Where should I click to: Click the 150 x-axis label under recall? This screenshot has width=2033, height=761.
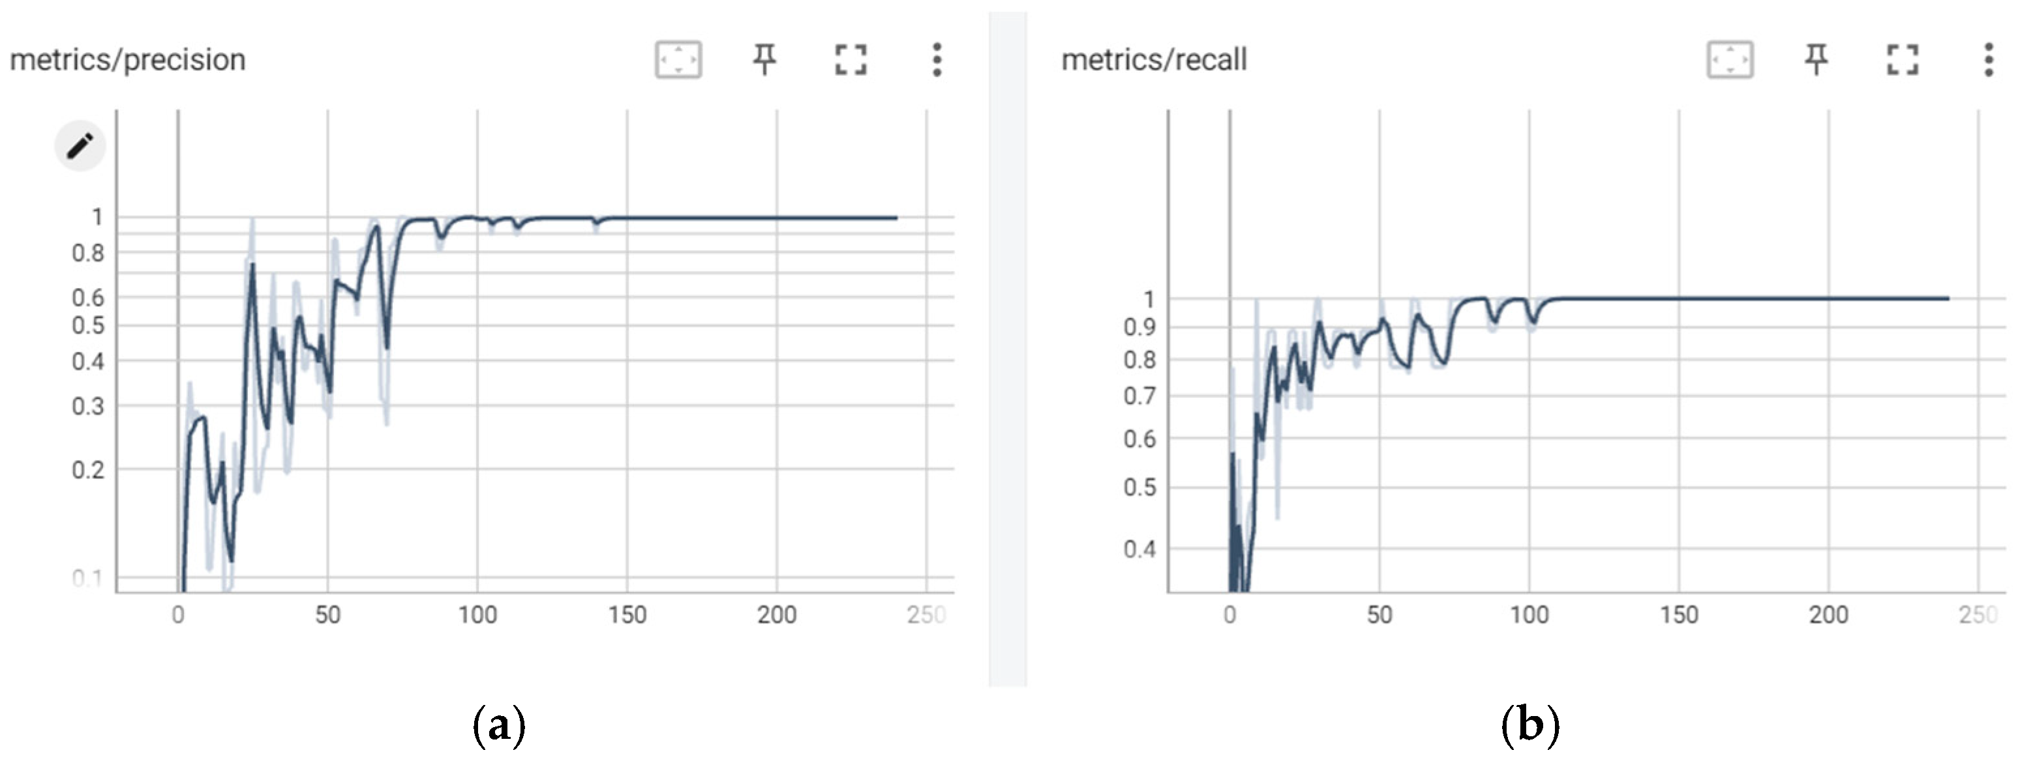[1679, 615]
